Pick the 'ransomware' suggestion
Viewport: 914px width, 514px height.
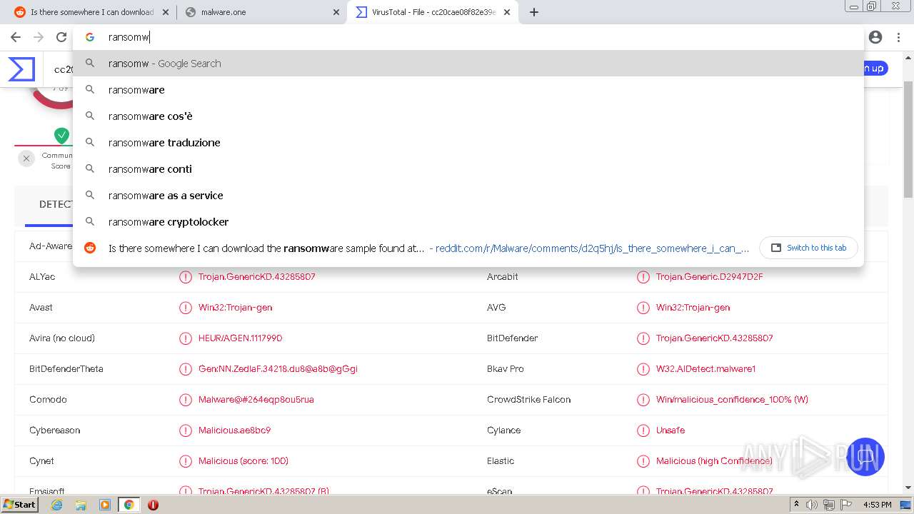click(468, 90)
